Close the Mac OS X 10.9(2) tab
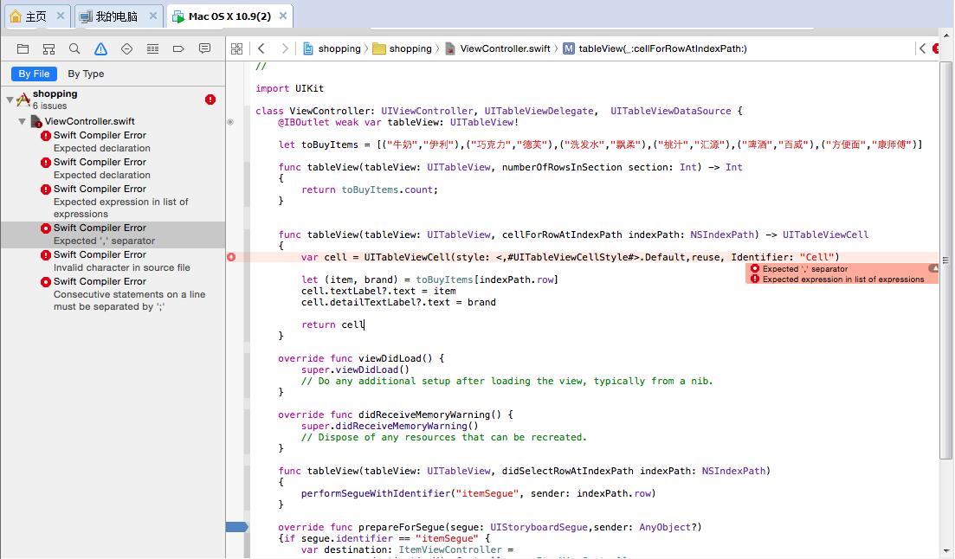This screenshot has width=955, height=559. pos(283,16)
